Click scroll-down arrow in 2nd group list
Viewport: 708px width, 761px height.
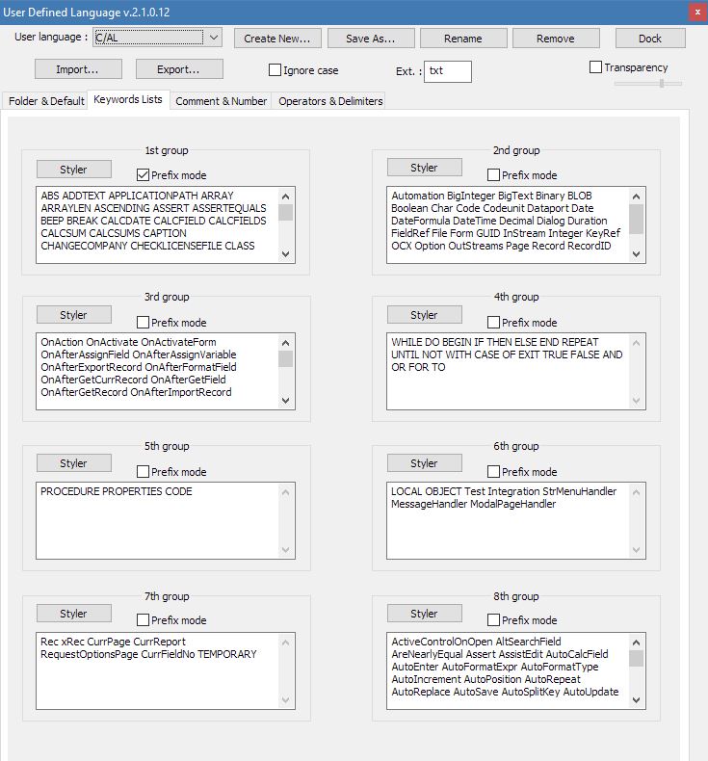(636, 254)
